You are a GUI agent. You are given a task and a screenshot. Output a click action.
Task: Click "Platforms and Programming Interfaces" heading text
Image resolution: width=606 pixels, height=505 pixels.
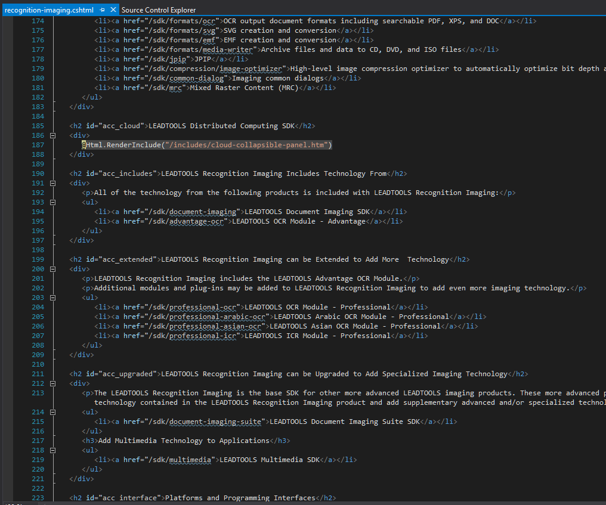(240, 498)
